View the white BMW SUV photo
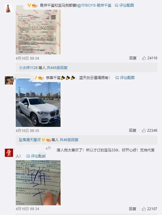The image size is (162, 215). point(38,103)
